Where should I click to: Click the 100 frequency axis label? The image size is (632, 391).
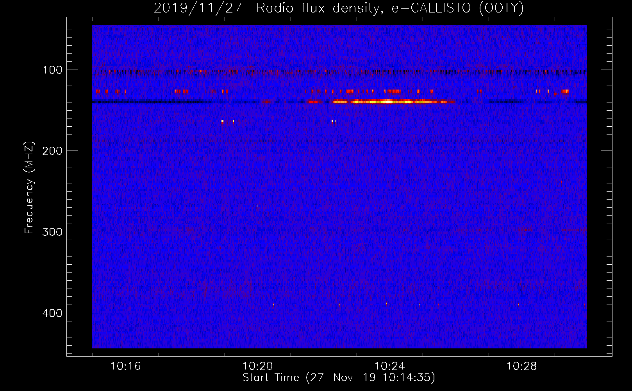point(53,70)
